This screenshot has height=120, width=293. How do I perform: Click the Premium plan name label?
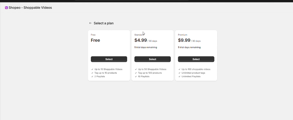tap(182, 35)
